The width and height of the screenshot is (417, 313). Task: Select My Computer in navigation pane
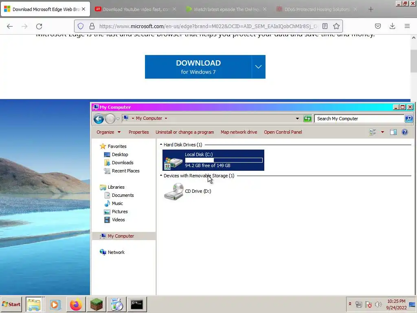[121, 236]
